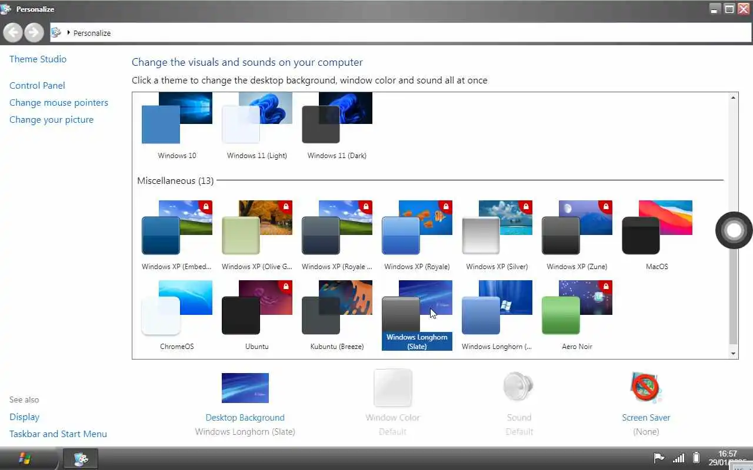
Task: Click the Sound label
Action: 519,418
